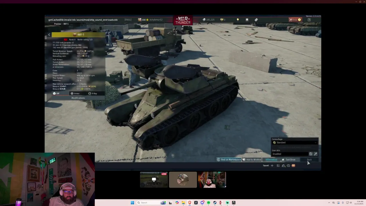The width and height of the screenshot is (366, 206).
Task: Click the help question mark icon
Action: click(309, 20)
